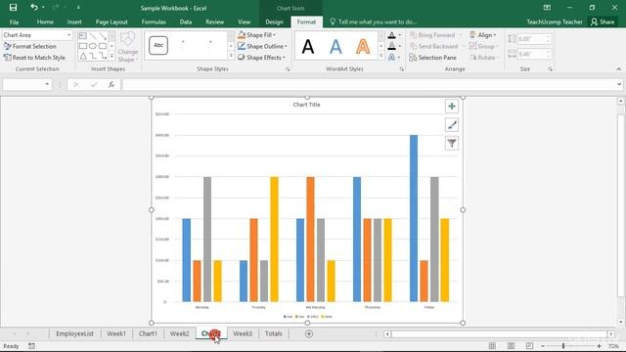Switch to Page Break Preview icon
This screenshot has width=626, height=352.
click(x=529, y=346)
